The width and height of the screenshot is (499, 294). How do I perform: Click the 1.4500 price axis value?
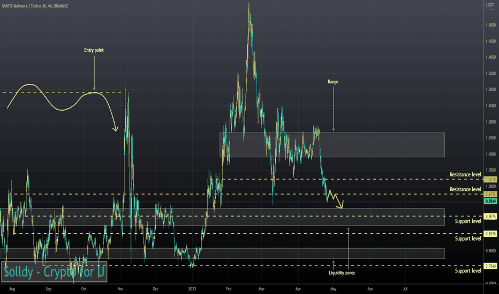491,41
